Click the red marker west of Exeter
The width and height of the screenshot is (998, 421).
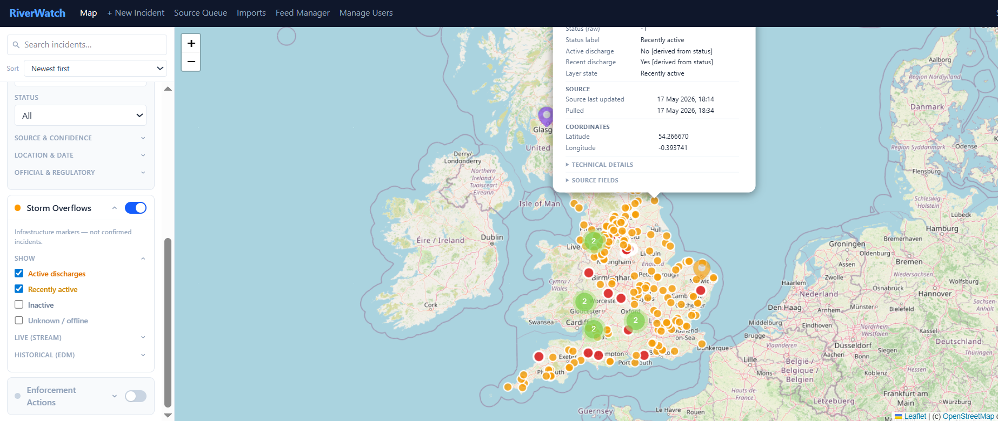click(539, 356)
